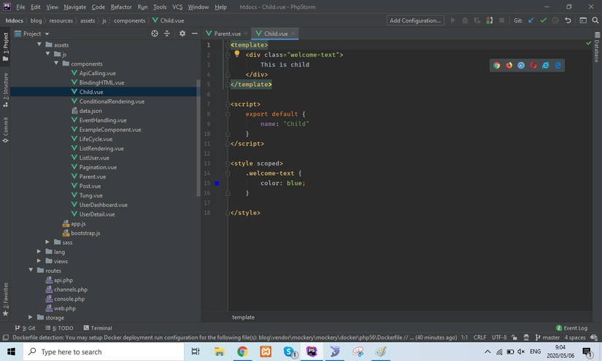Open Chrome from Windows taskbar

tap(242, 352)
